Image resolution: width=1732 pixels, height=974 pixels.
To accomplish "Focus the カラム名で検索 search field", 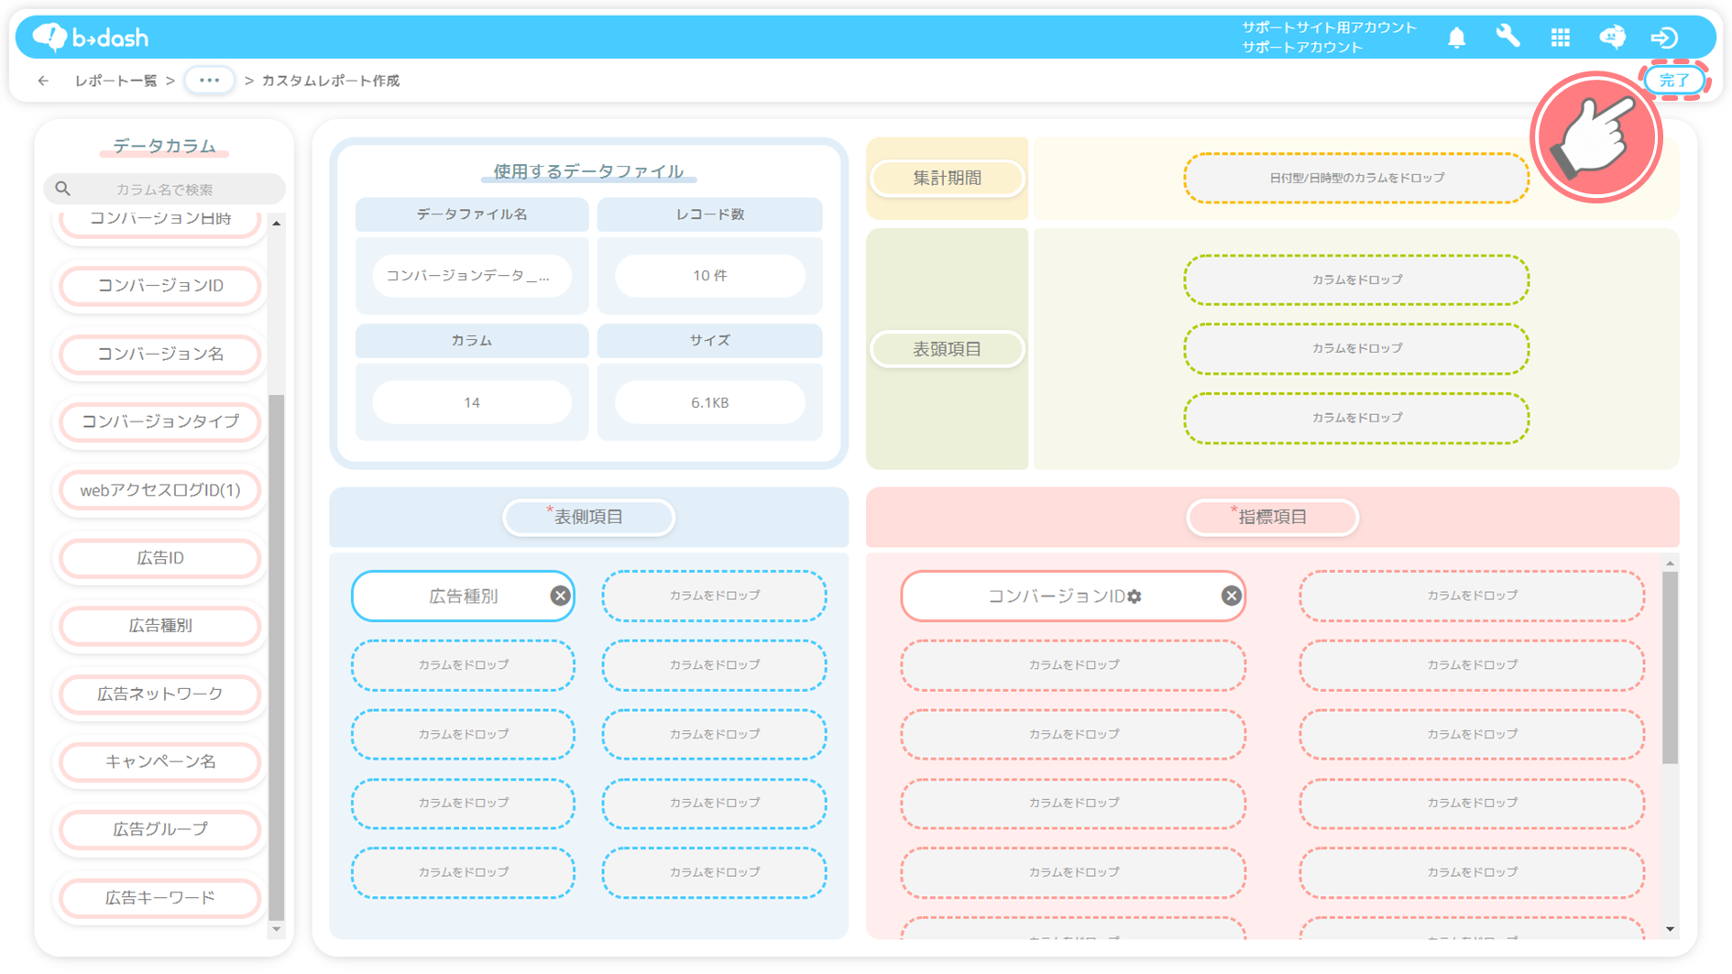I will coord(164,189).
